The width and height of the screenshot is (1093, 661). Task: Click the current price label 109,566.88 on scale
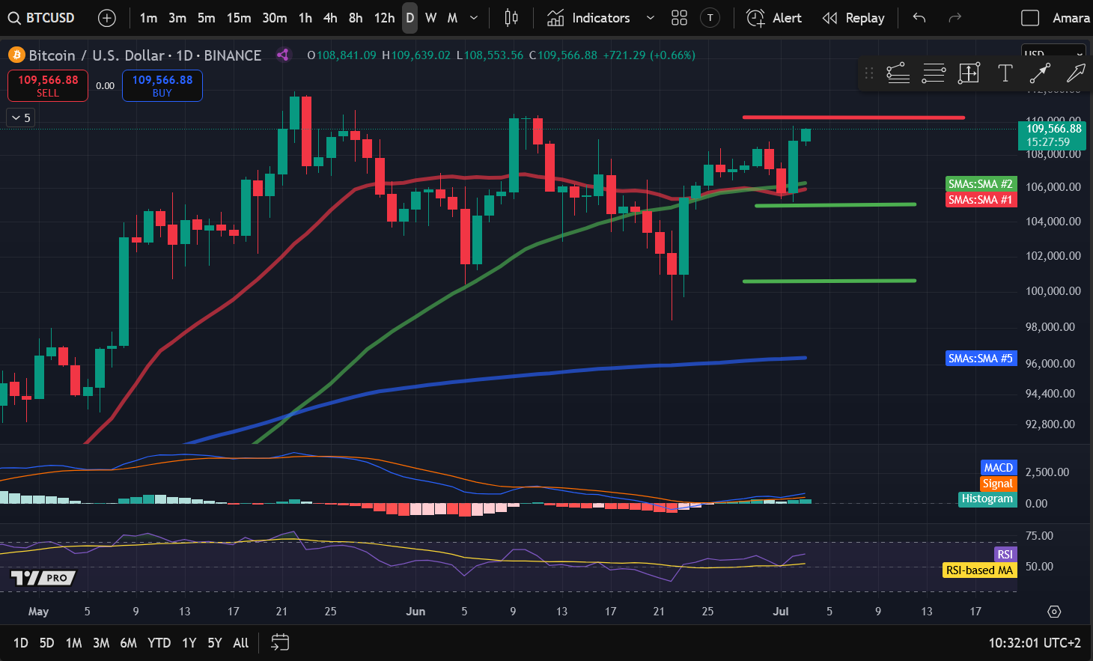pyautogui.click(x=1052, y=135)
